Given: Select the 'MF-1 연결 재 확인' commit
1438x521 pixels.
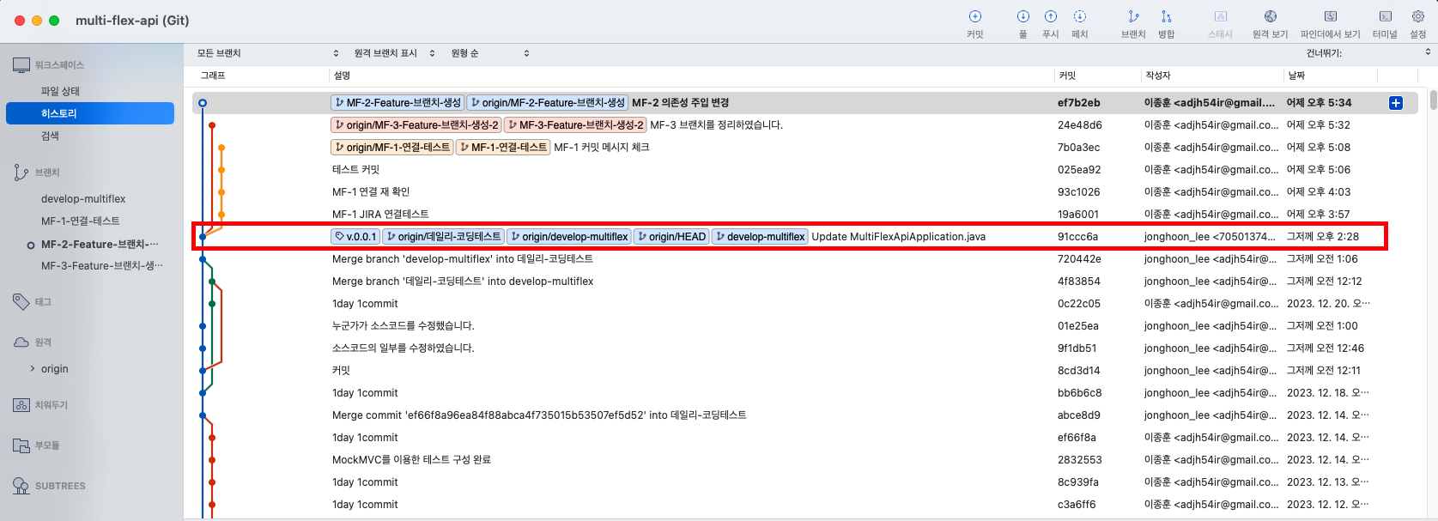Looking at the screenshot, I should (805, 192).
